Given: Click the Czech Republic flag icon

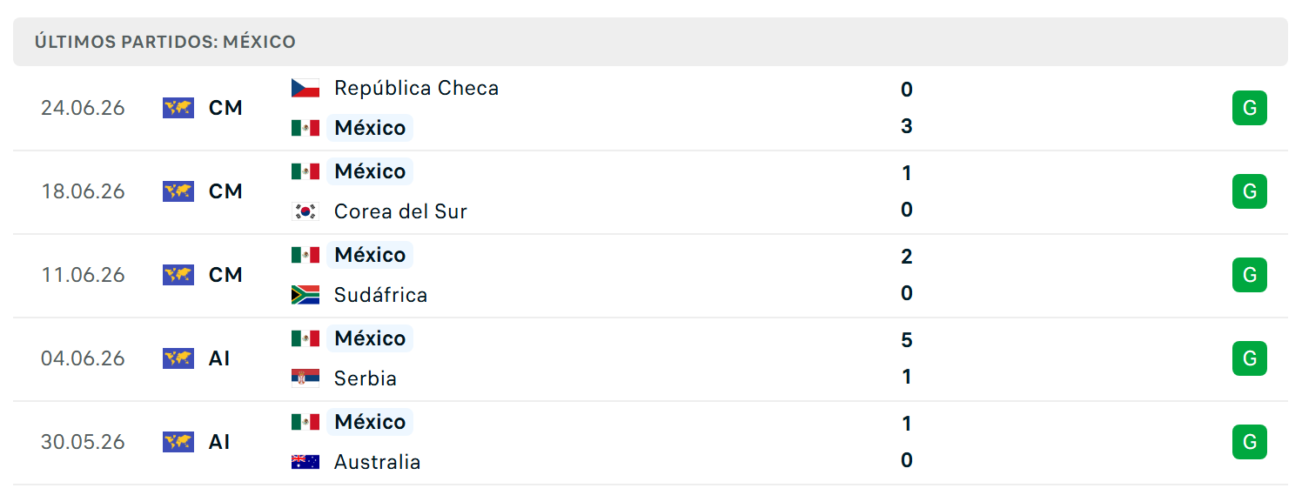Looking at the screenshot, I should pyautogui.click(x=305, y=88).
